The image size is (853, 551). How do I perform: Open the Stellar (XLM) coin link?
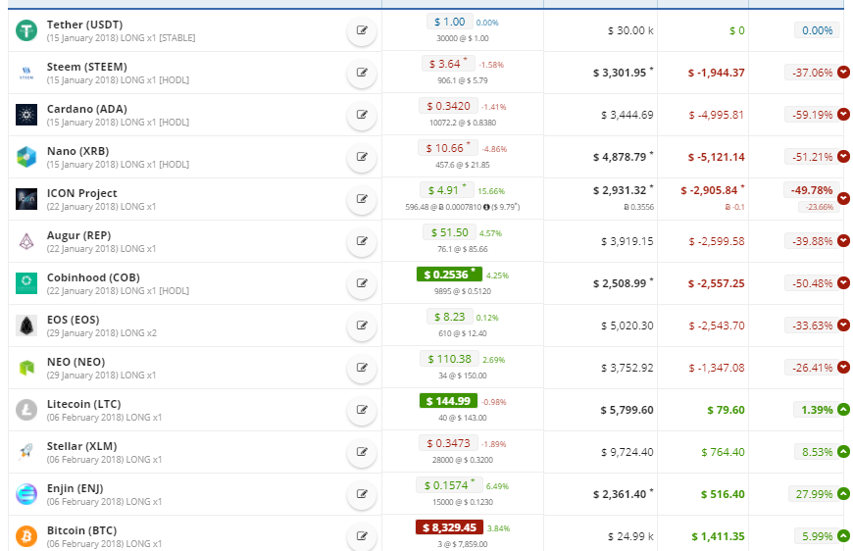coord(81,446)
